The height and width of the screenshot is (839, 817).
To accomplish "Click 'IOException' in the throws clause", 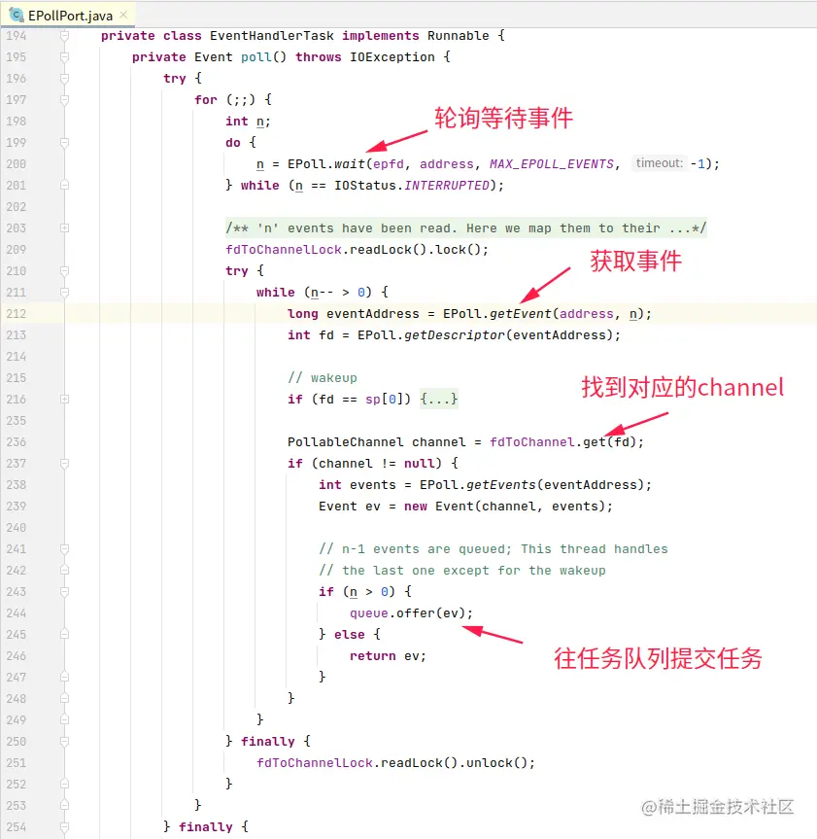I will click(391, 57).
